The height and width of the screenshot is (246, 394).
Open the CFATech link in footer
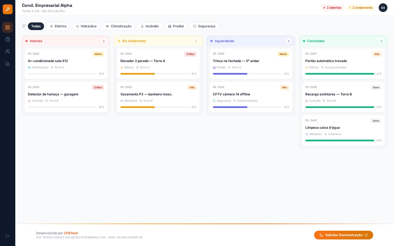(x=71, y=233)
